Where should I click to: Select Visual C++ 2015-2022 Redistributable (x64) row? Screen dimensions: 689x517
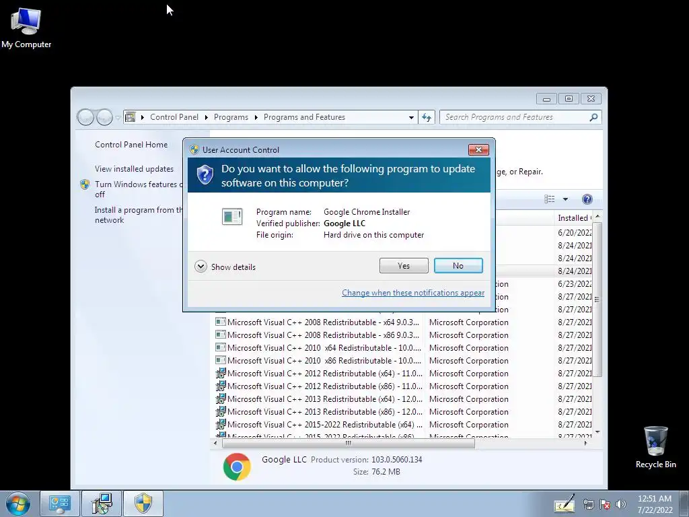403,424
